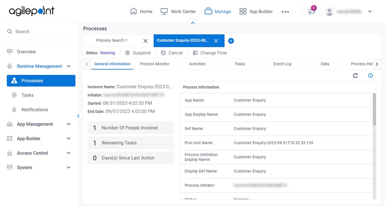
Task: Click the Running status text
Action: click(108, 53)
